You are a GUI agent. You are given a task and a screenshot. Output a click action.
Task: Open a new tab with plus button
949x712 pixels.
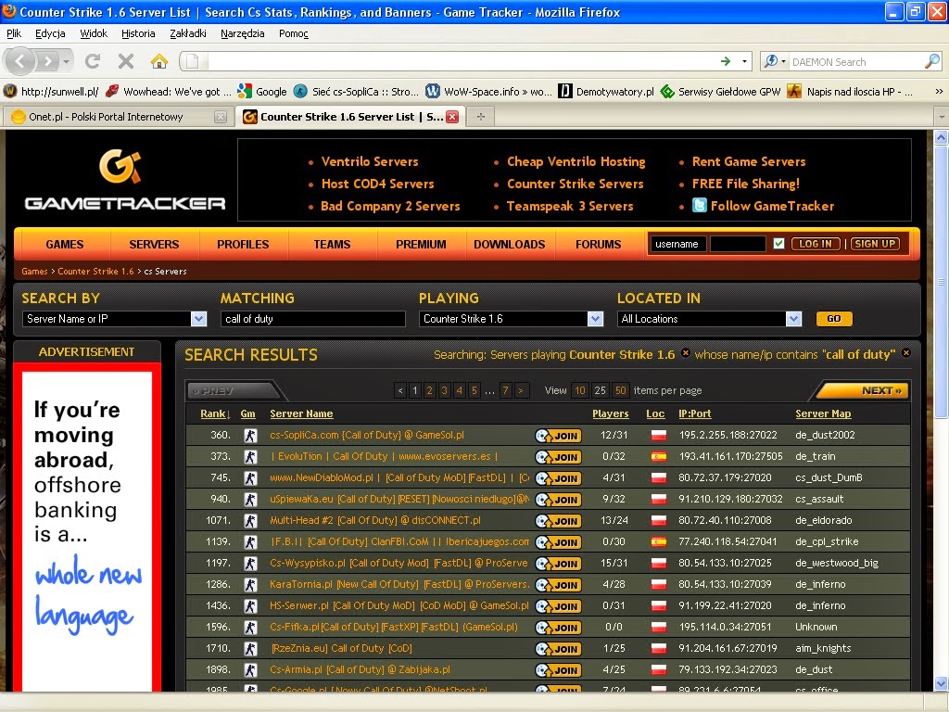coord(481,117)
